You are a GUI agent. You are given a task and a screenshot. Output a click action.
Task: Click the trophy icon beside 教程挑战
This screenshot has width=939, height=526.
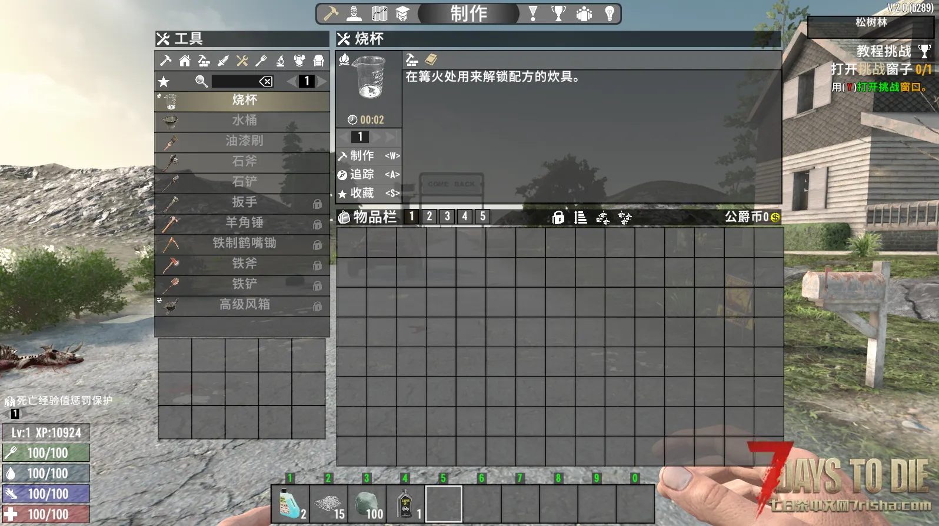925,51
